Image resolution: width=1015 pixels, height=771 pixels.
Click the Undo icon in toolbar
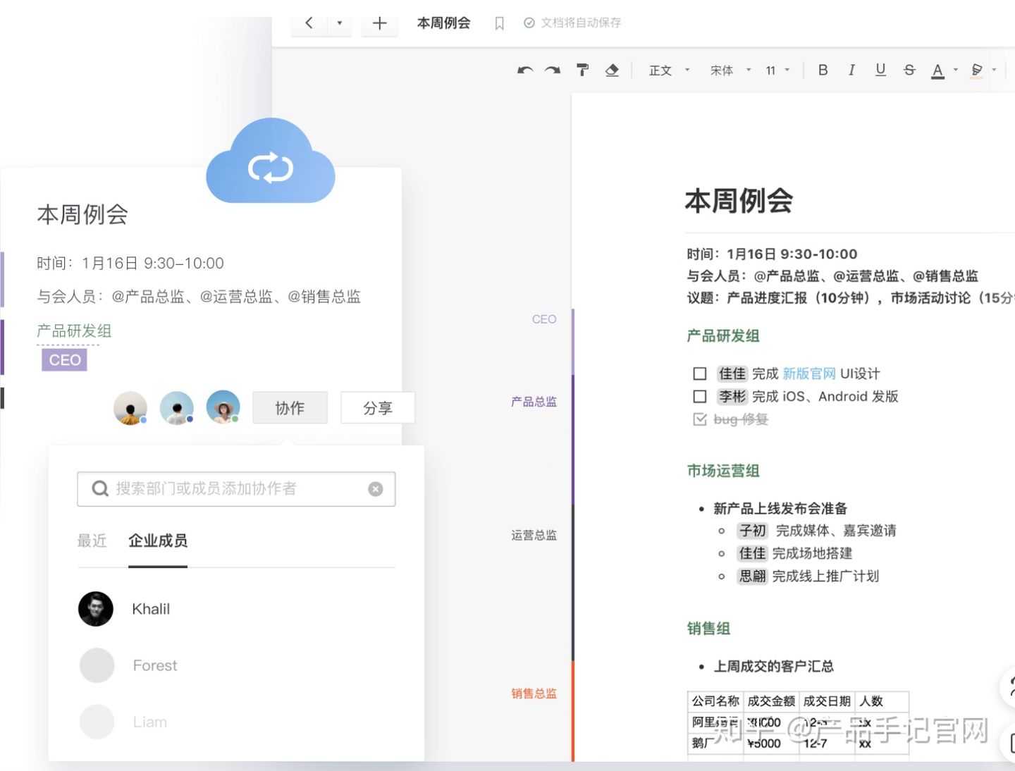[x=524, y=70]
